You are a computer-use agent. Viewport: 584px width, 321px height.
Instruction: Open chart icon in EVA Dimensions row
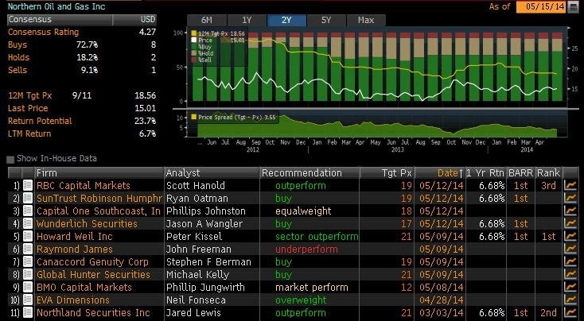[570, 300]
